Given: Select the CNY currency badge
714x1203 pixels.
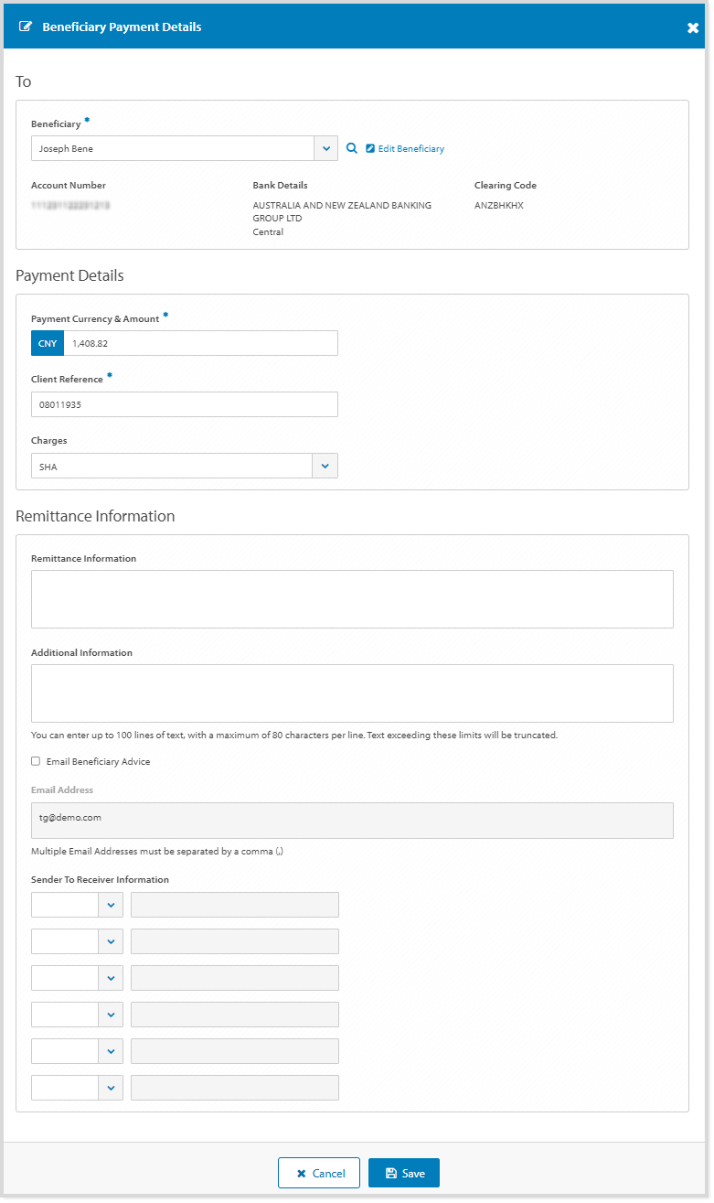Looking at the screenshot, I should [47, 342].
